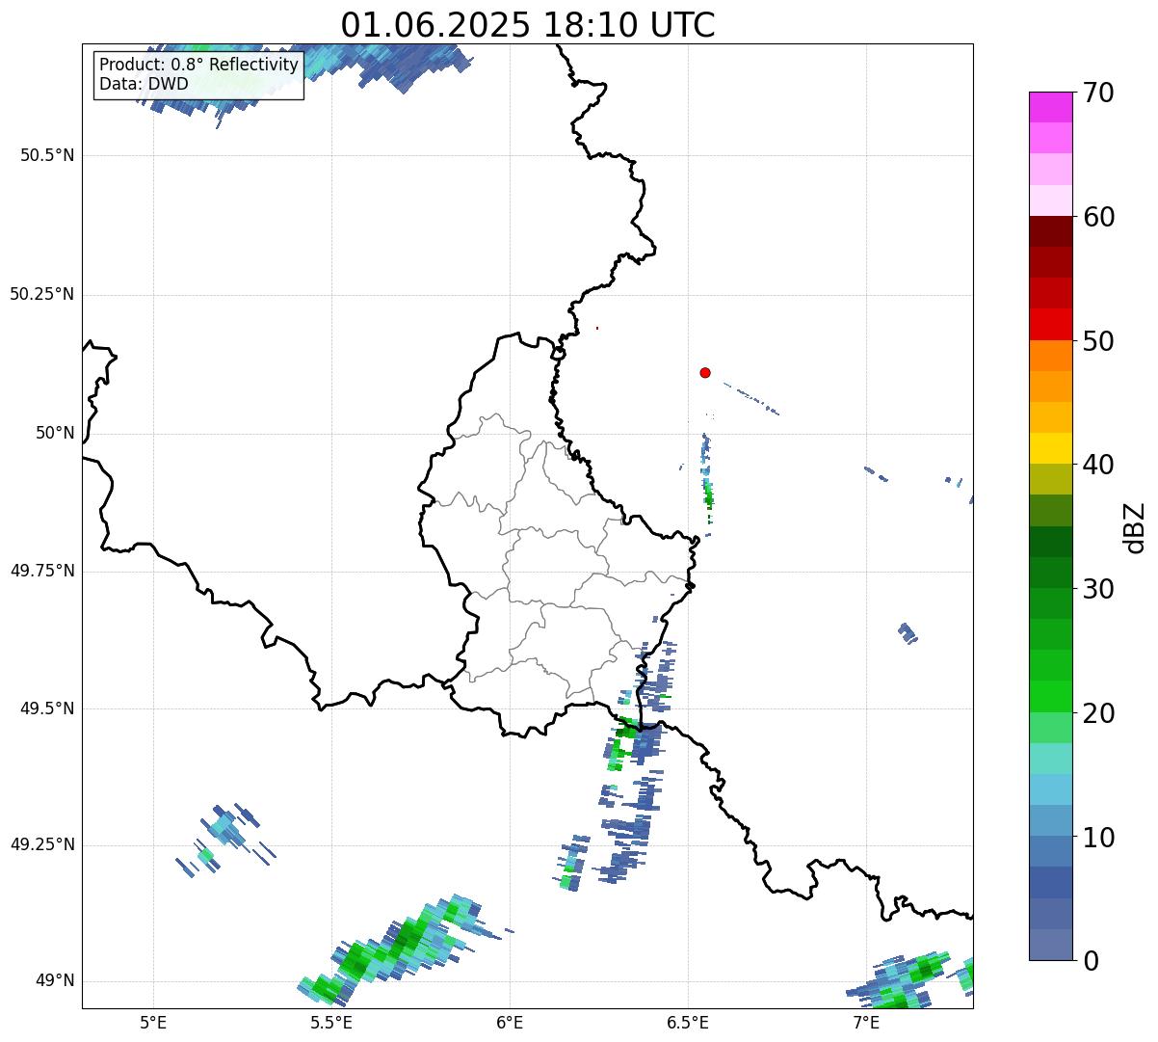This screenshot has height=1042, width=1158.
Task: Click the 6°E longitude label
Action: click(510, 1022)
